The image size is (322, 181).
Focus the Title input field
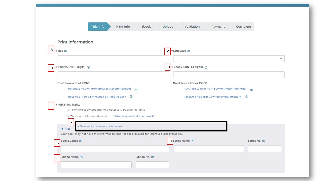click(113, 59)
